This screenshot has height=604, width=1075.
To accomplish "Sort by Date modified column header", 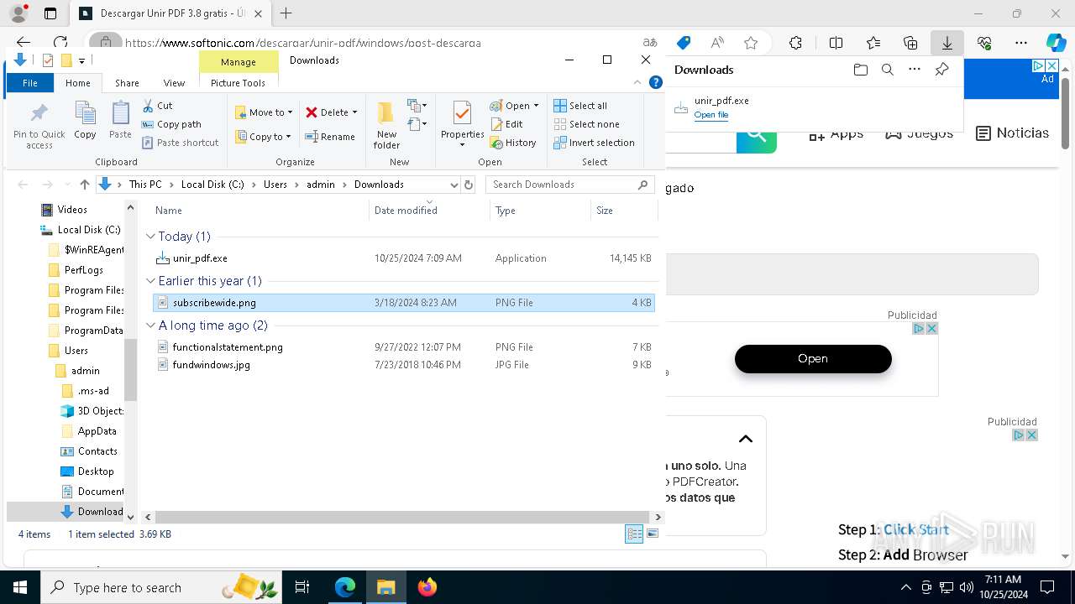I will [x=429, y=211].
